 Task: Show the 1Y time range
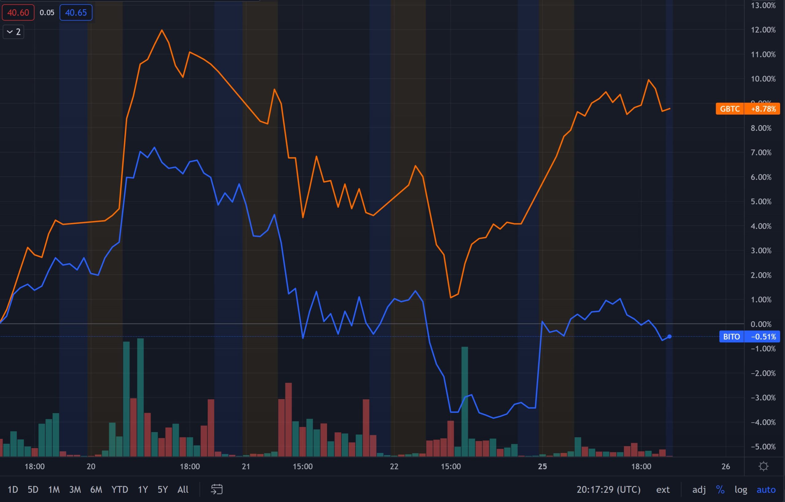[x=143, y=489]
